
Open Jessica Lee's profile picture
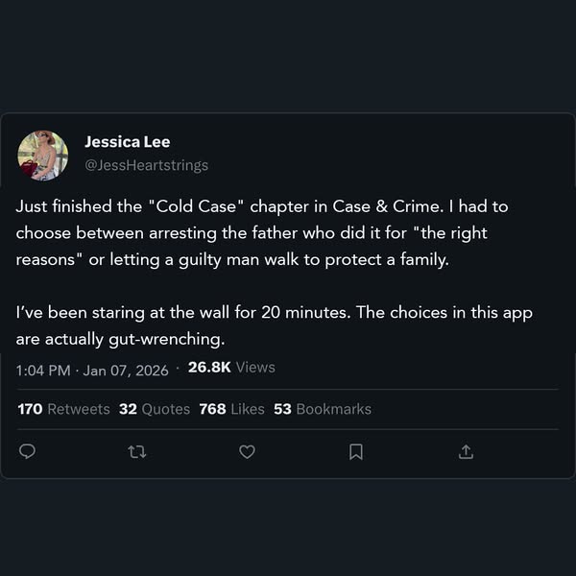click(x=43, y=156)
